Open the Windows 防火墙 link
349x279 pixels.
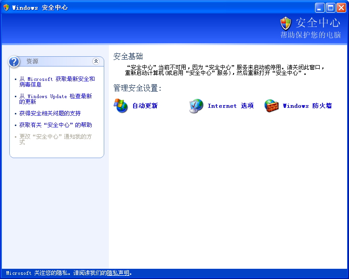point(307,106)
